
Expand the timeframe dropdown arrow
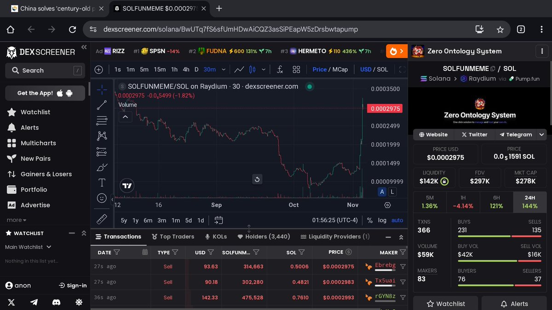click(224, 69)
